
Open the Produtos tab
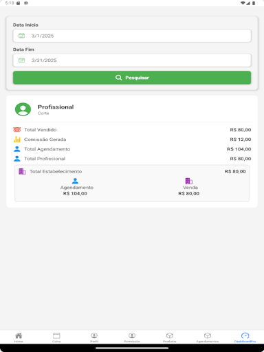click(170, 338)
